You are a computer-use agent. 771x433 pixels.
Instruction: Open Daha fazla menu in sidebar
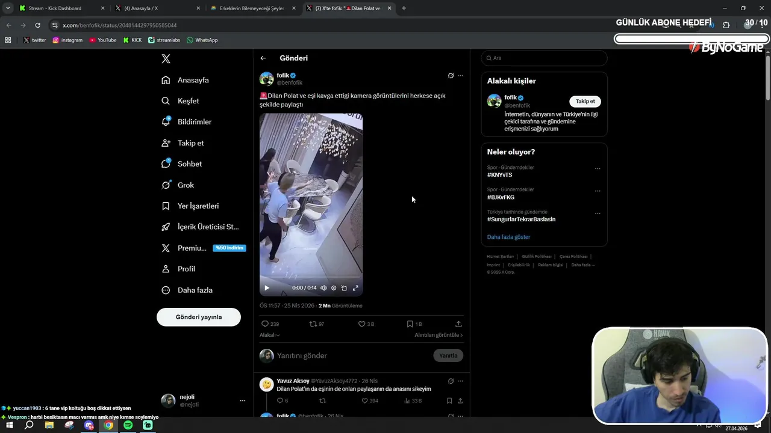pyautogui.click(x=187, y=290)
